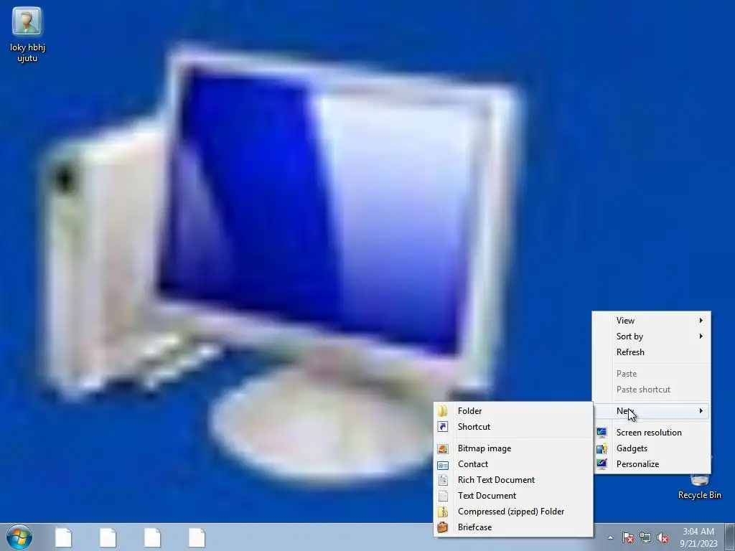The width and height of the screenshot is (735, 551).
Task: Click the Shortcut arrow icon in the submenu
Action: pos(443,427)
